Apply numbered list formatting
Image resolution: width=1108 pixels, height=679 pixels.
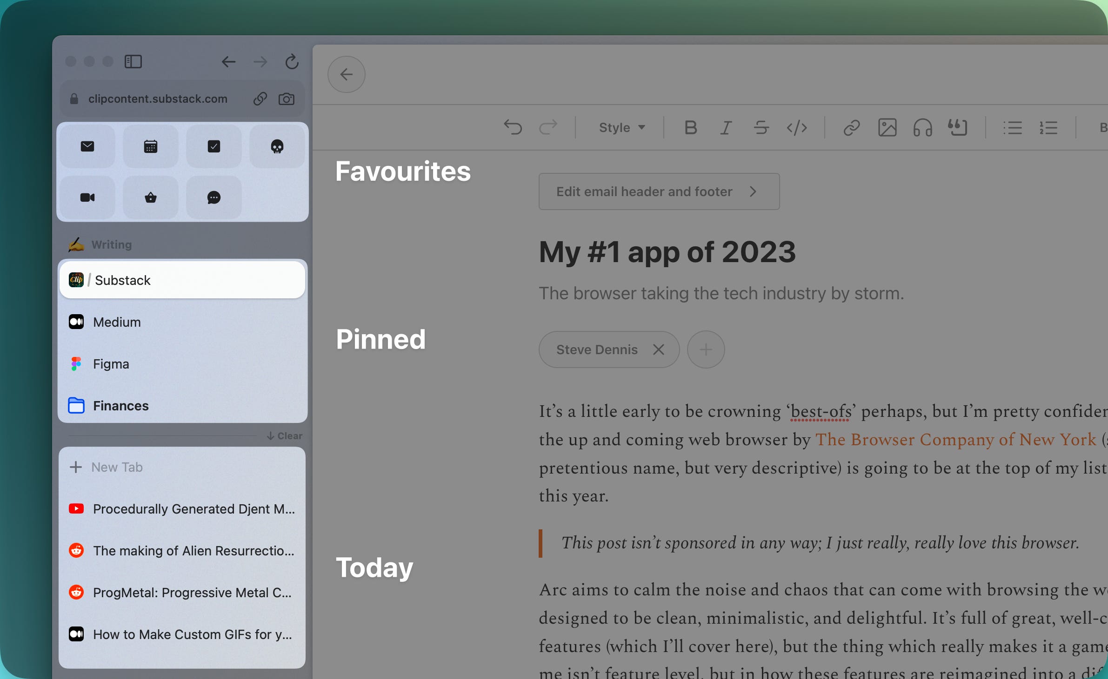(1048, 127)
